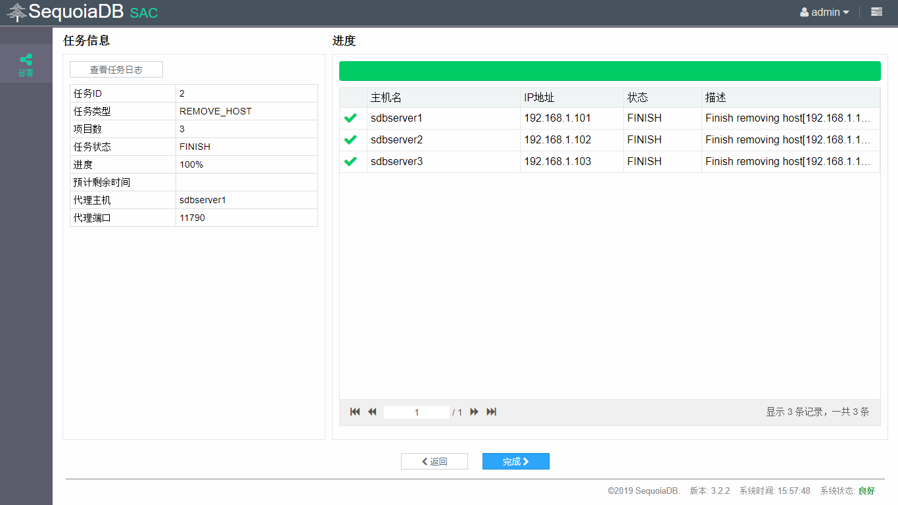Click FINISH status of sdbserver2 row
The image size is (898, 505).
pos(644,140)
